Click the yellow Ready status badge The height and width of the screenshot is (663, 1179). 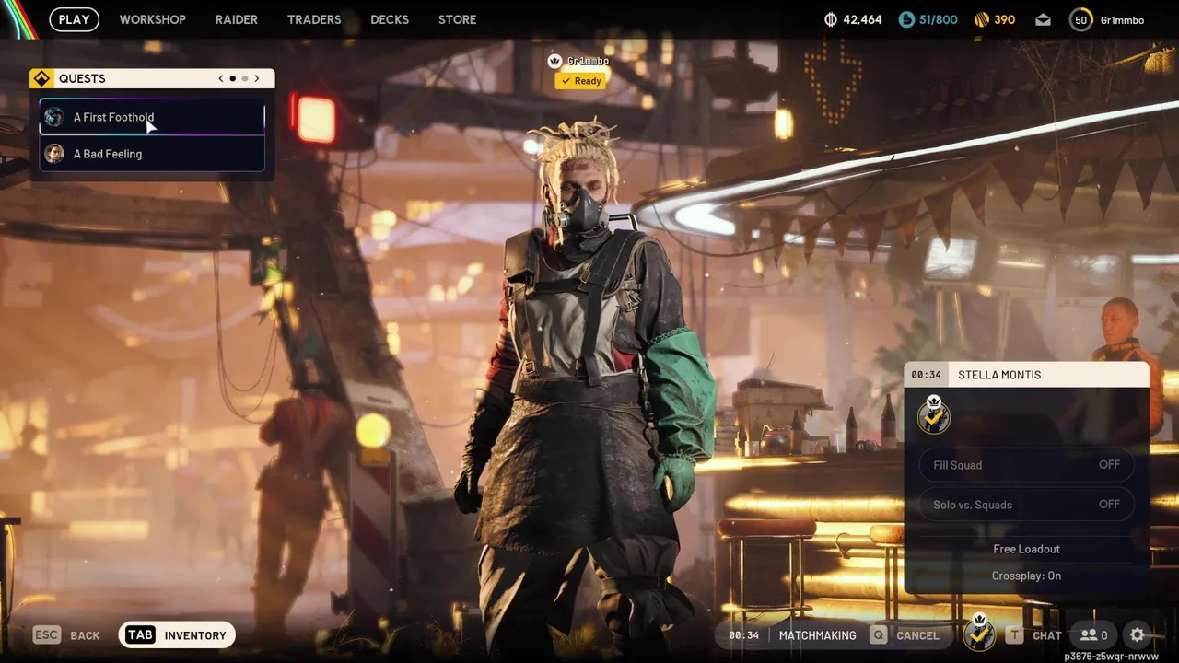[580, 81]
